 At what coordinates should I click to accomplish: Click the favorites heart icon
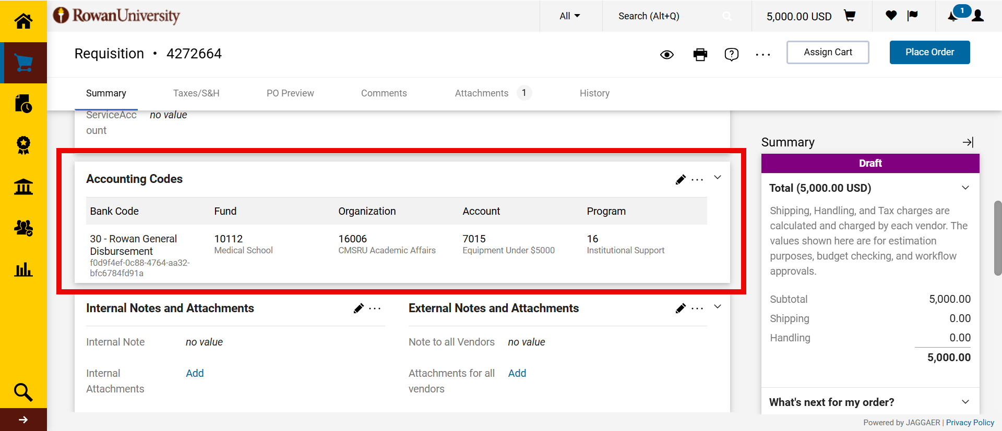[x=891, y=16]
